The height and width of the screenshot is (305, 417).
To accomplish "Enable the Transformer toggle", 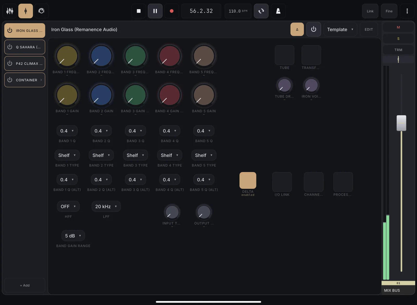I will click(x=311, y=55).
